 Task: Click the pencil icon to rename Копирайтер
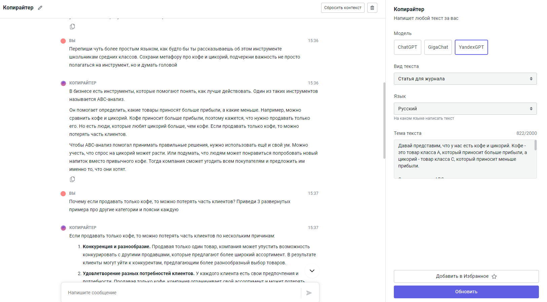[x=40, y=8]
